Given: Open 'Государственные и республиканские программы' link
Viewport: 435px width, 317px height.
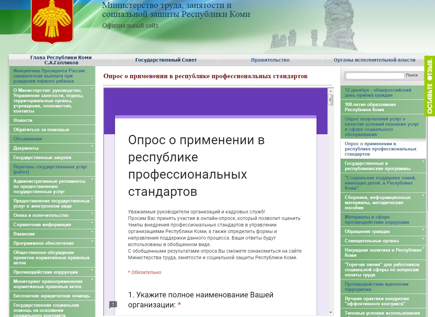Looking at the screenshot, I should click(x=383, y=166).
